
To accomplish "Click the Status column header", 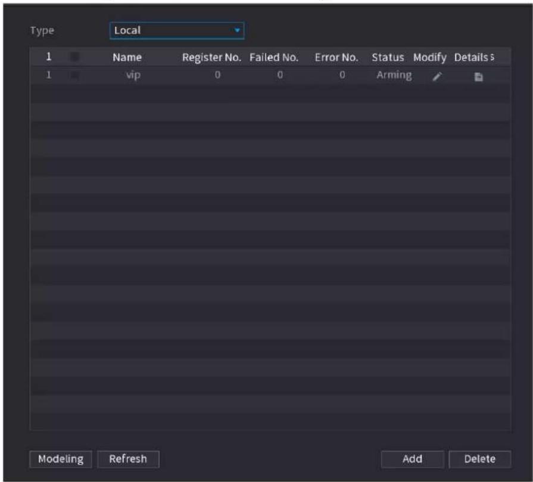I will [x=388, y=57].
